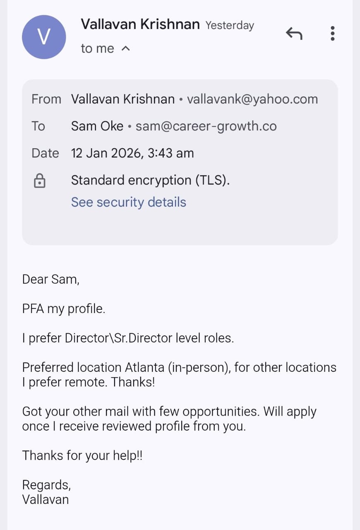Collapse recipient details chevron beside "to me"
This screenshot has width=360, height=530.
click(x=126, y=48)
